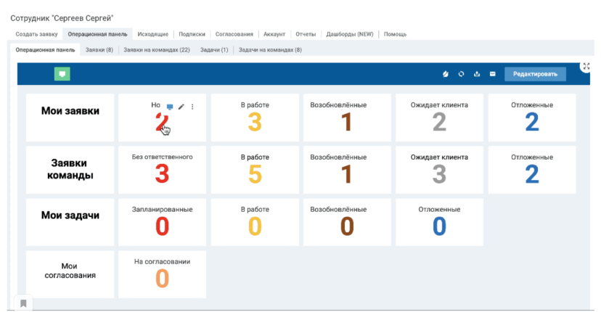601x312 pixels.
Task: Go to the Отчеты menu item
Action: tap(306, 34)
